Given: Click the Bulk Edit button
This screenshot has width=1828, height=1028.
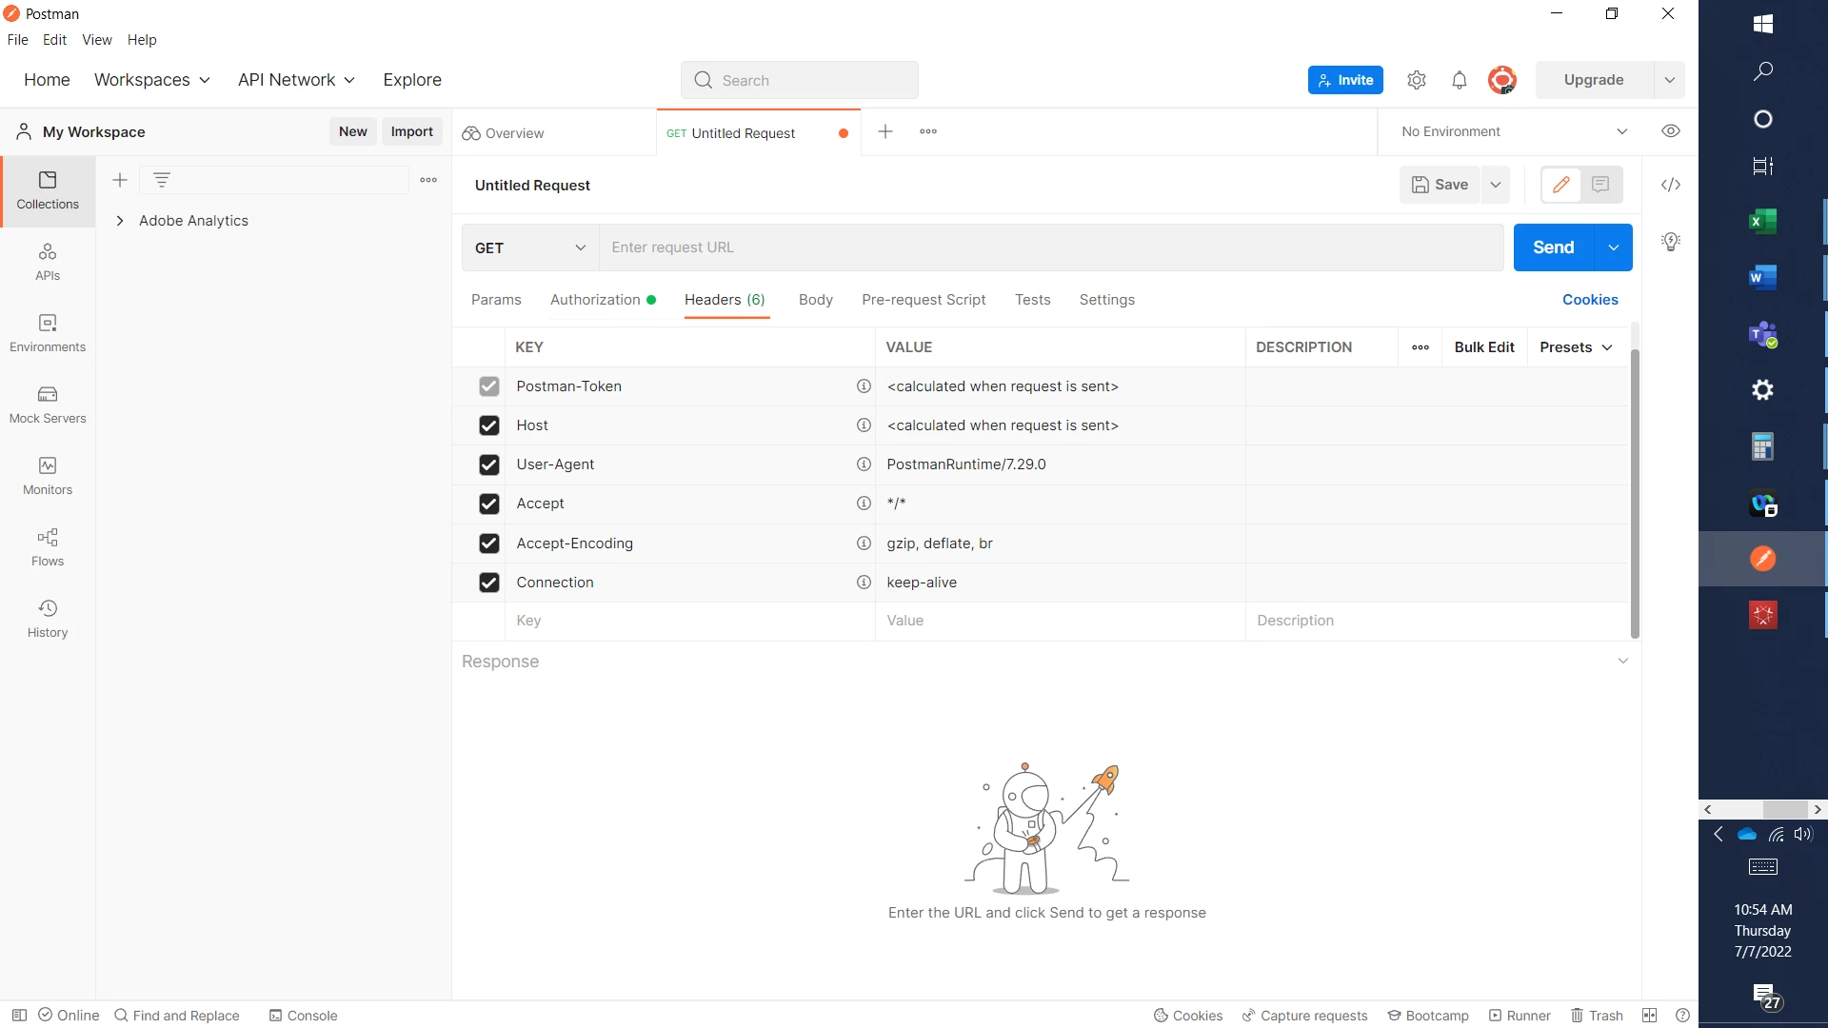Looking at the screenshot, I should point(1483,347).
